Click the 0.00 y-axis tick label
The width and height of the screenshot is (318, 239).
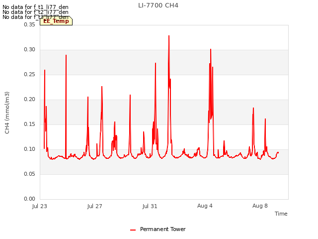(30, 199)
